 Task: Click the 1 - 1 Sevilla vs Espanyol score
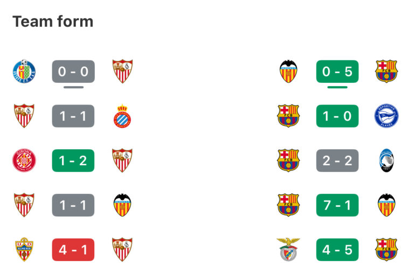pyautogui.click(x=73, y=116)
